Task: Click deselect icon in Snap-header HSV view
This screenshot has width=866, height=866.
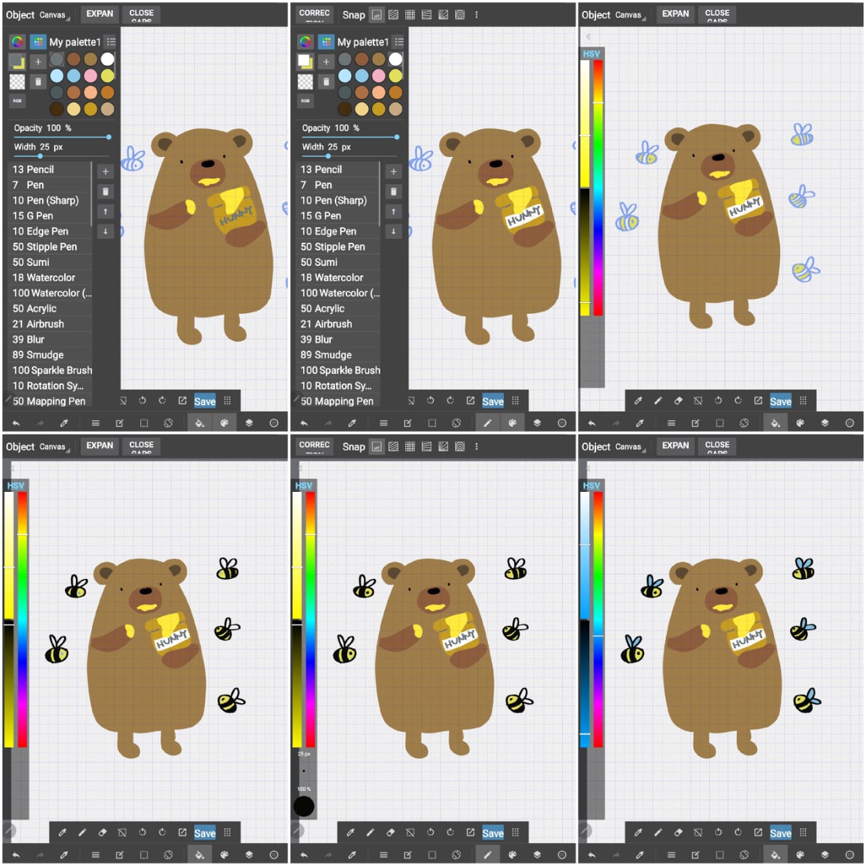Action: 410,833
